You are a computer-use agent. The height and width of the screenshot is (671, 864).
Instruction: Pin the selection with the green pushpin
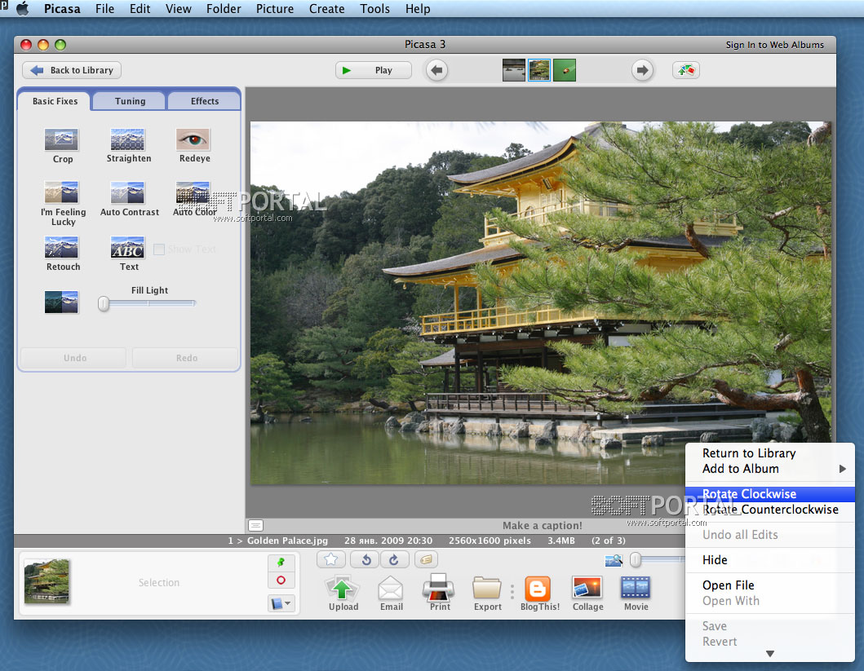point(281,563)
